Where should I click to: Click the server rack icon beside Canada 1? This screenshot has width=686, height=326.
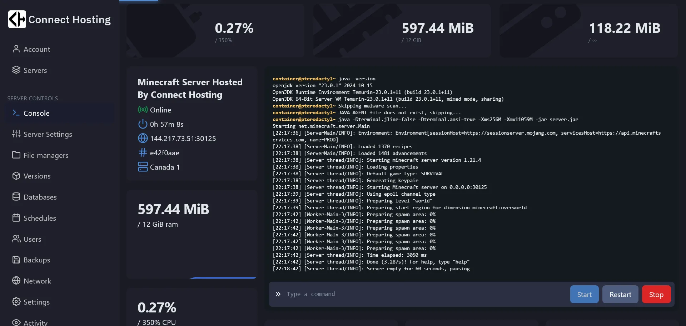pyautogui.click(x=143, y=167)
